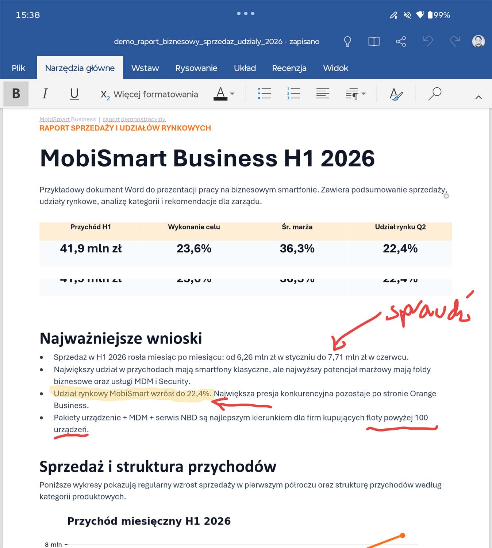
Task: Tap the Udział rynku Q2 header
Action: pos(400,227)
